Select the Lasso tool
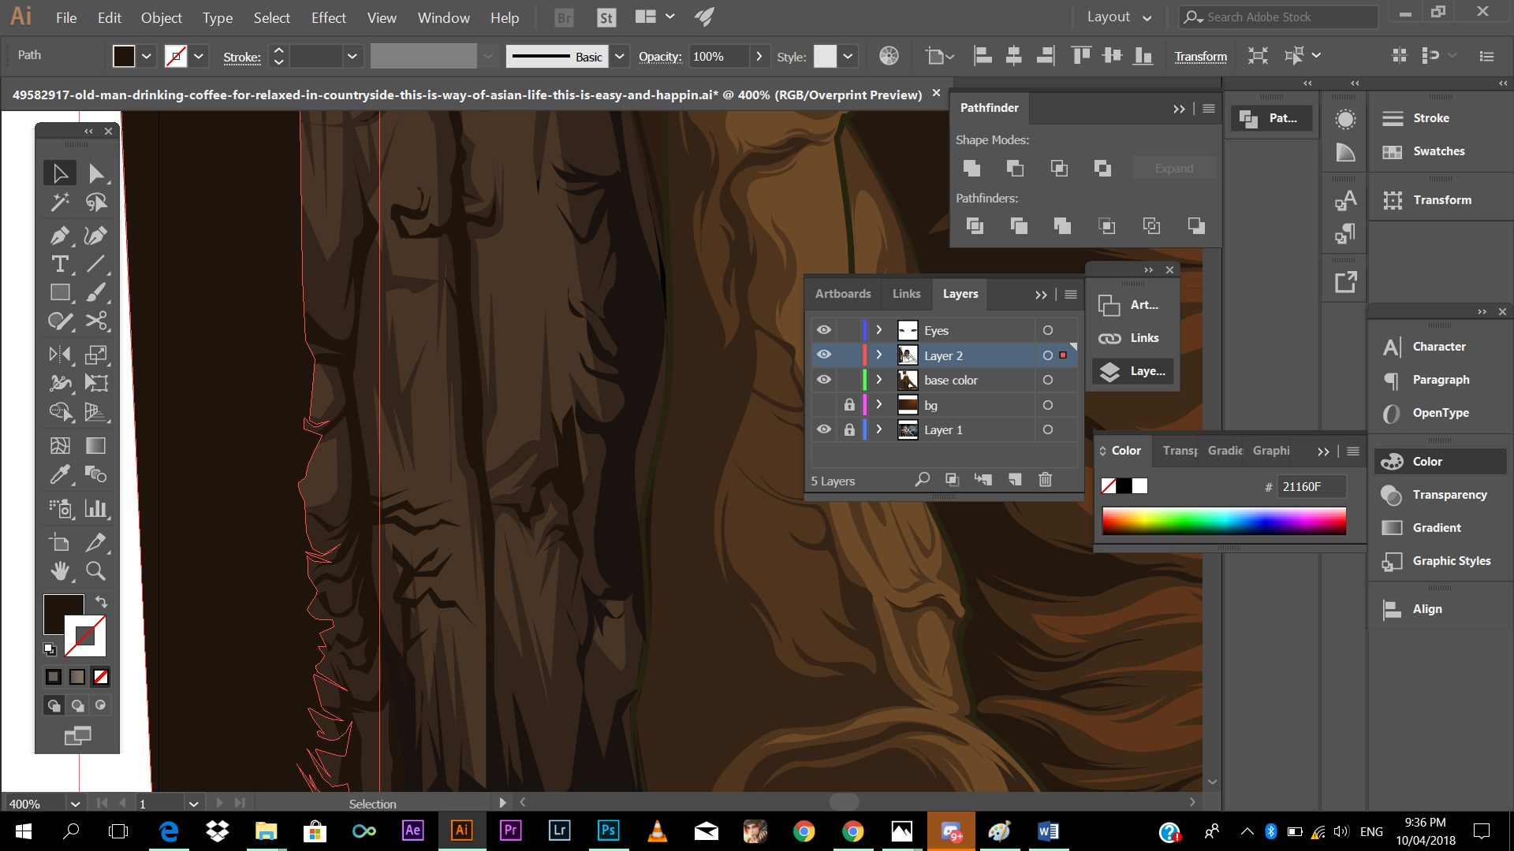Viewport: 1514px width, 851px height. tap(96, 203)
